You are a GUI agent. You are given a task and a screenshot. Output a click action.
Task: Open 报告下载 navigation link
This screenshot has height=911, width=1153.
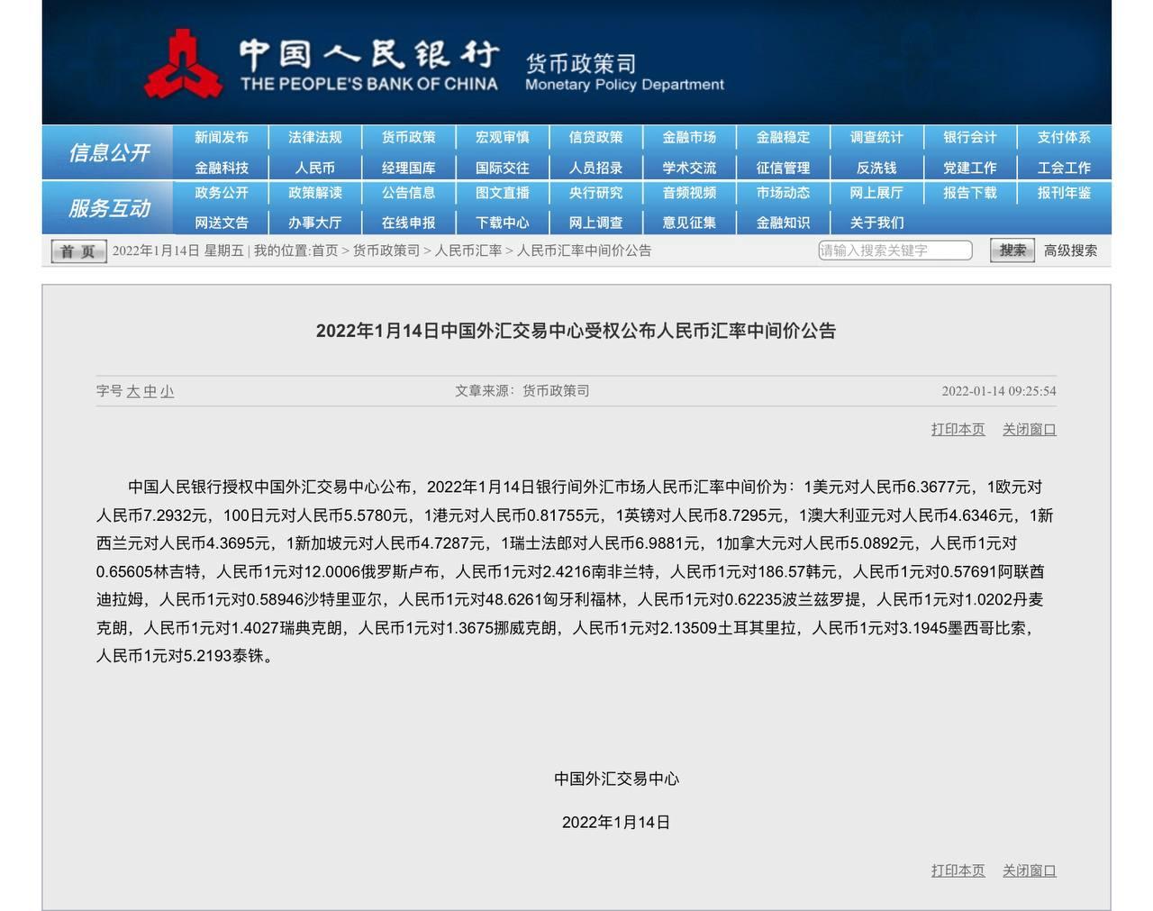[x=971, y=193]
